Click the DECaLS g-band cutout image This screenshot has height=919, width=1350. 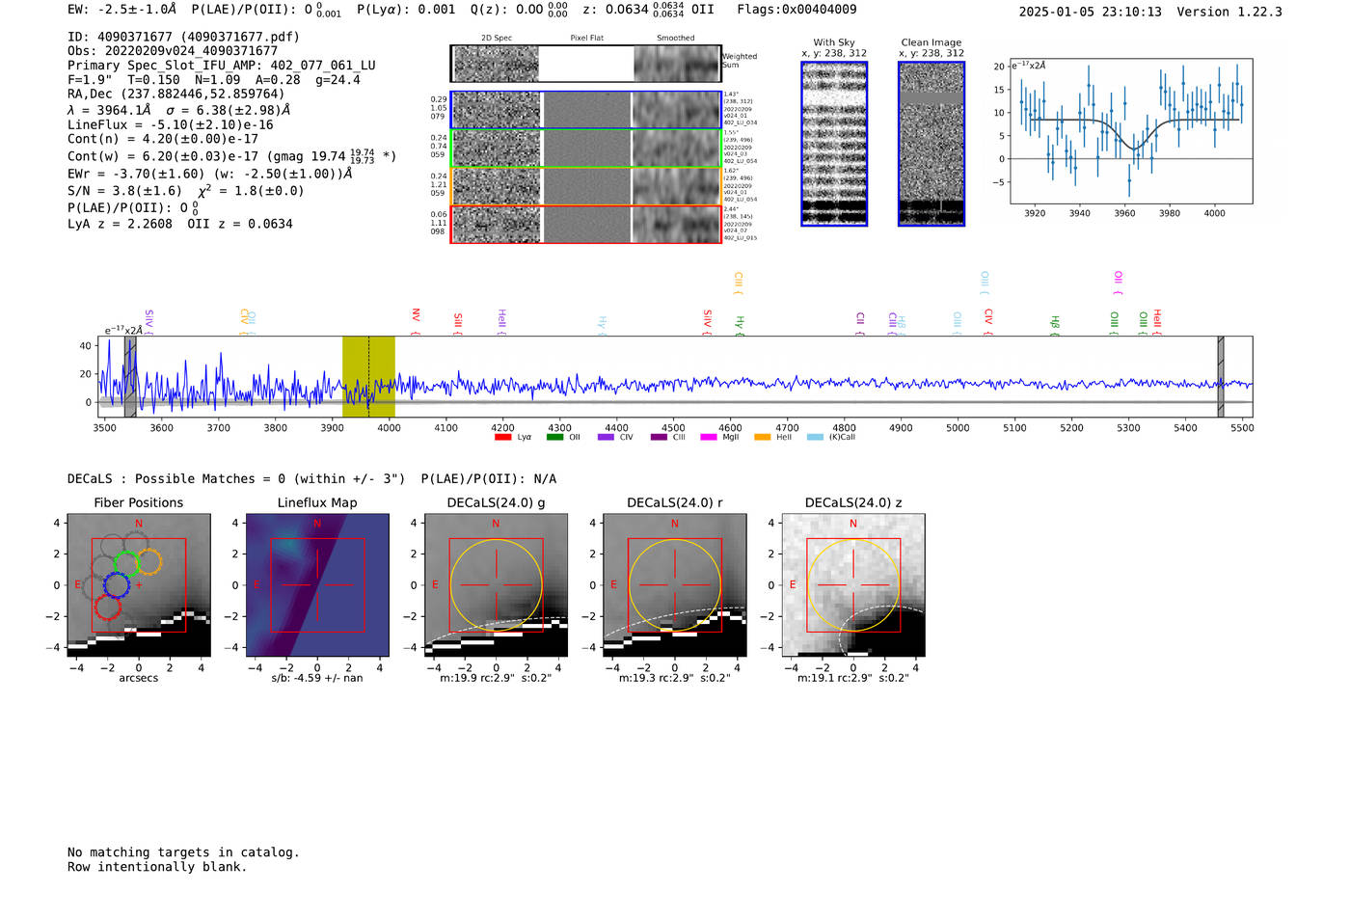coord(496,584)
